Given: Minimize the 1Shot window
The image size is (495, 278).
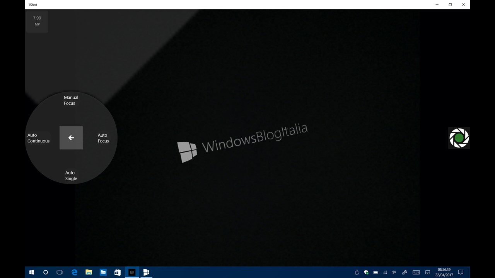Looking at the screenshot, I should (x=437, y=5).
